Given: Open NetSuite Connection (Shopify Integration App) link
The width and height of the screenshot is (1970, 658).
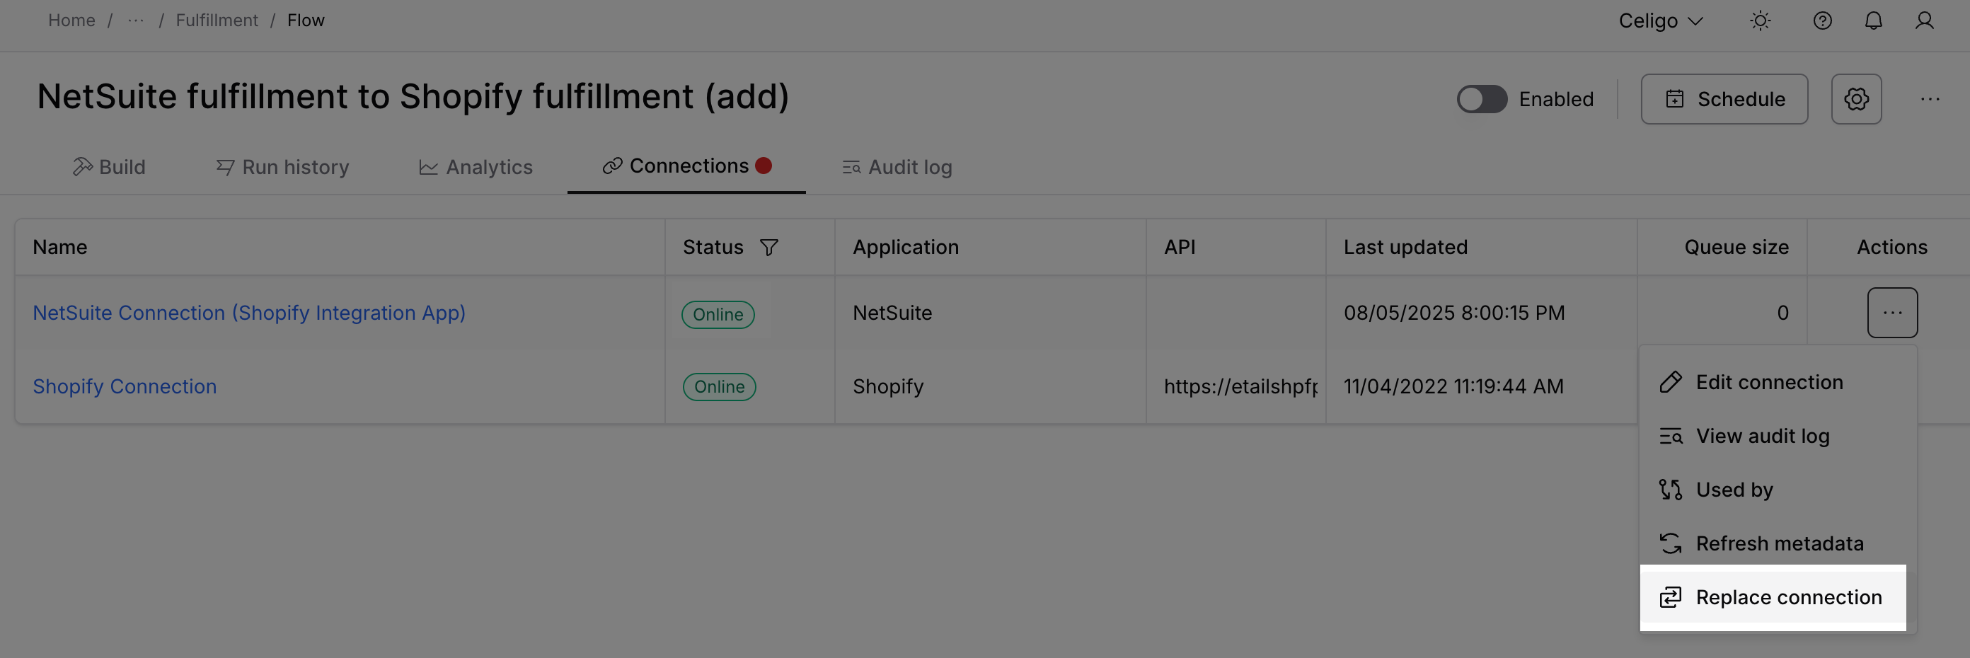Looking at the screenshot, I should coord(249,313).
